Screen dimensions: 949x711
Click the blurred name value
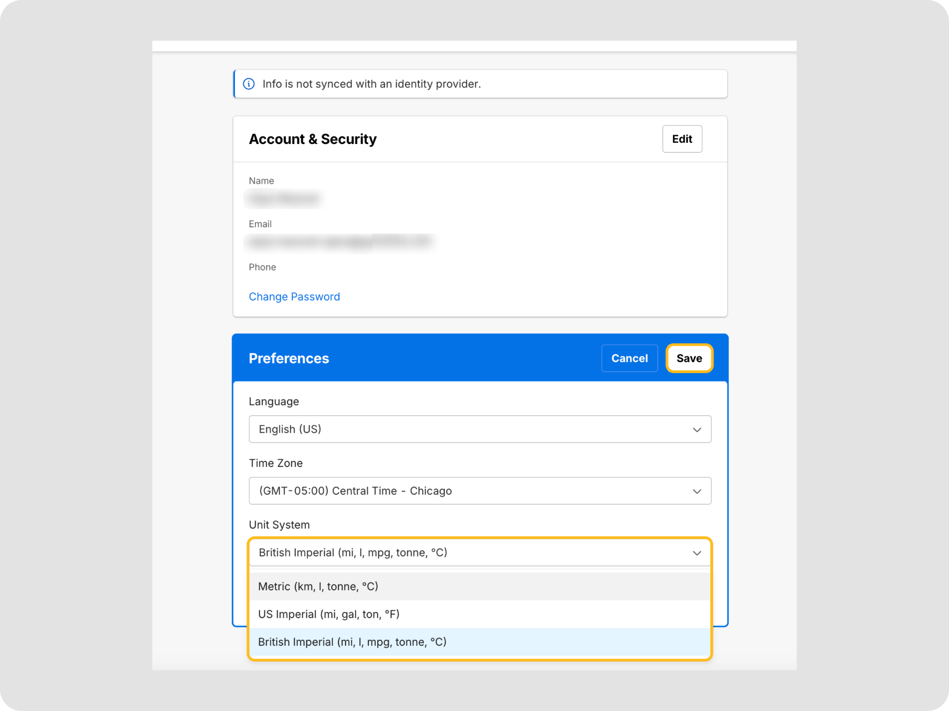pos(284,199)
